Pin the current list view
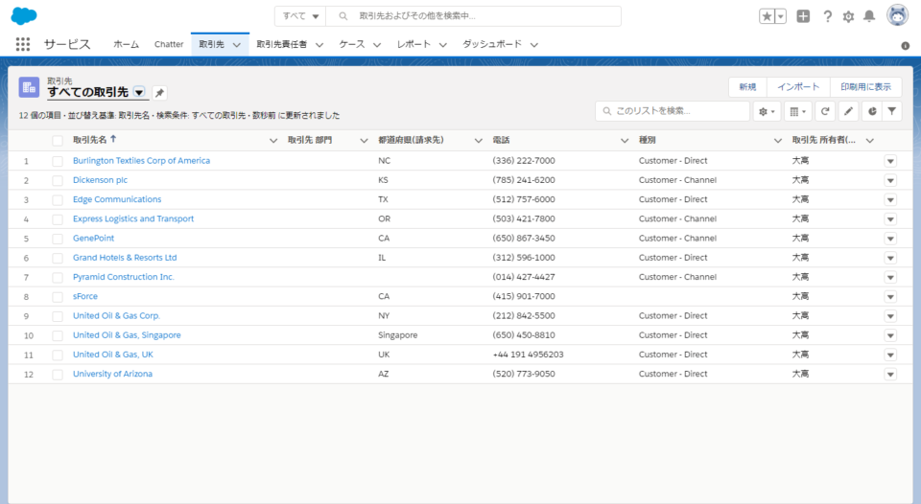The width and height of the screenshot is (921, 504). pyautogui.click(x=159, y=92)
